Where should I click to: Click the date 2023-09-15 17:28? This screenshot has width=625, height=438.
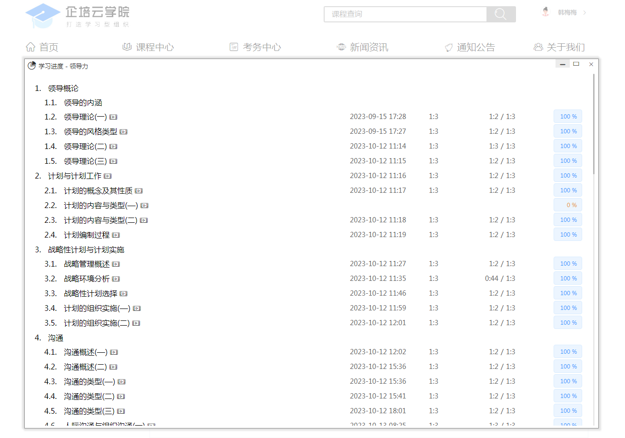378,117
